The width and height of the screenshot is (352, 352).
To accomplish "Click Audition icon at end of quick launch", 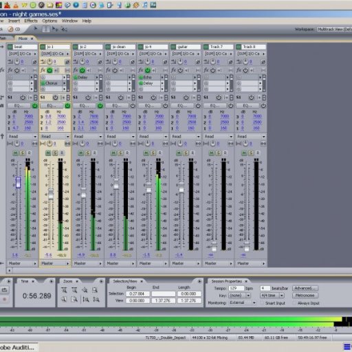I will click(x=153, y=5).
